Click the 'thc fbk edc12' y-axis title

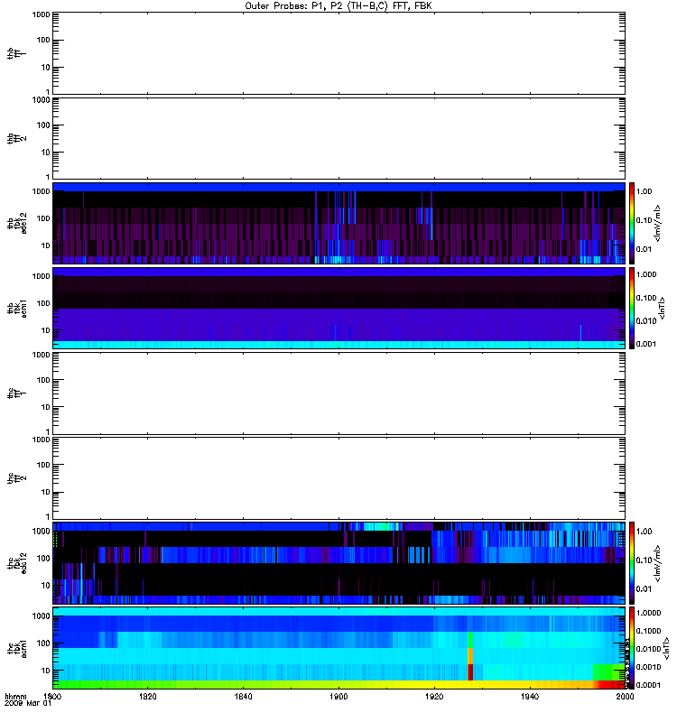(x=16, y=562)
